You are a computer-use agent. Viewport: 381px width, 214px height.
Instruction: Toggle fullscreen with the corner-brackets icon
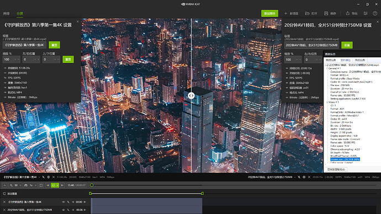(x=41, y=185)
